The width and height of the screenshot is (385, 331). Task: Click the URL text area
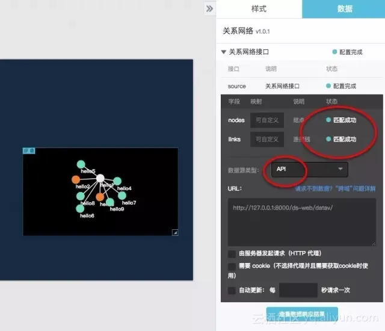tap(302, 222)
